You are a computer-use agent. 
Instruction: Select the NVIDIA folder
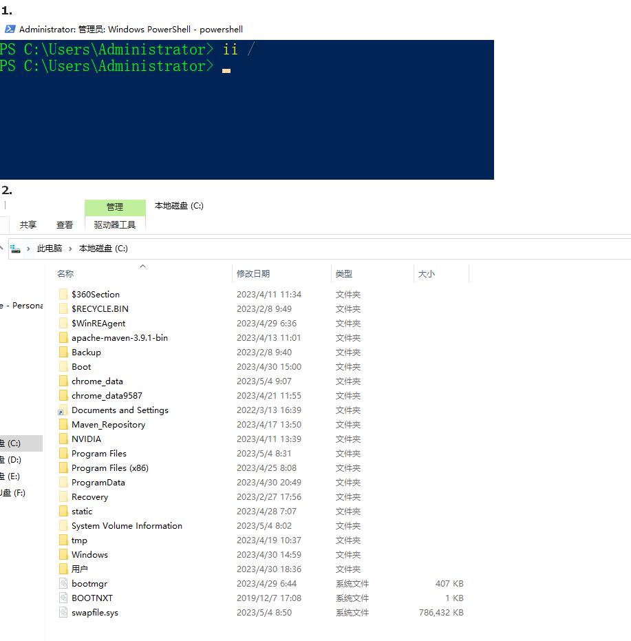coord(85,439)
